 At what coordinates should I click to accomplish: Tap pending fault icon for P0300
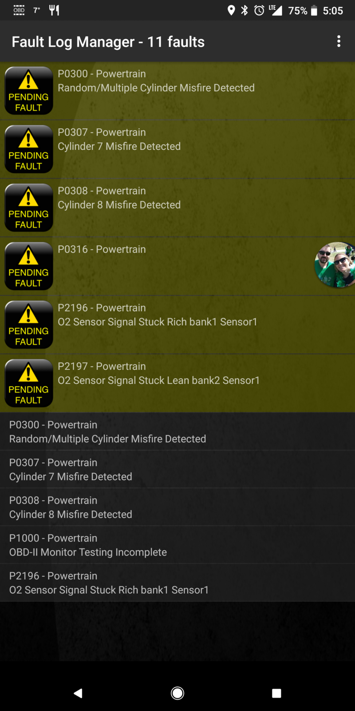(x=29, y=91)
